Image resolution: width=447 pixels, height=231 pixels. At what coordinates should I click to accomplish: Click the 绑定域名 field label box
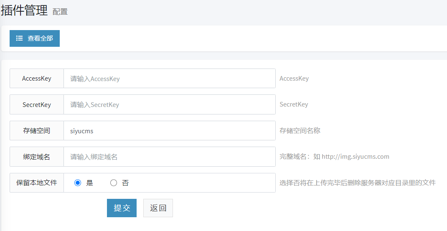37,157
